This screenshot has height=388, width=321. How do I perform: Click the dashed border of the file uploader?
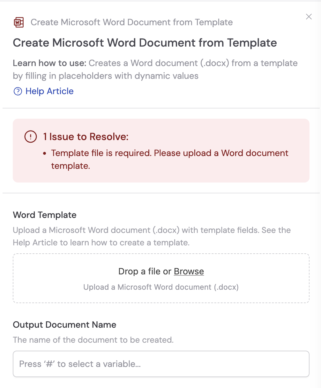[x=161, y=254]
